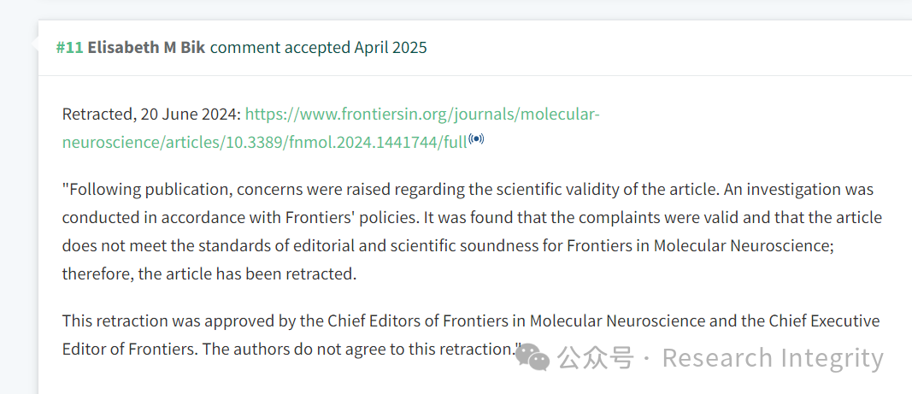Click the 'comment accepted April 2025' text
This screenshot has width=912, height=394.
[318, 48]
